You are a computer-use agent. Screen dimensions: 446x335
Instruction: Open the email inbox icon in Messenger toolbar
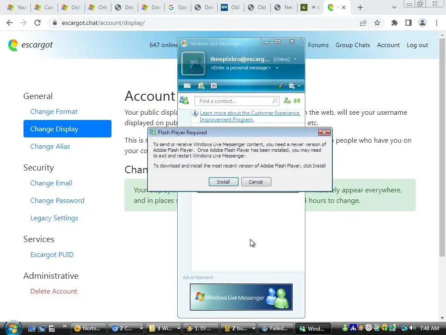[187, 86]
